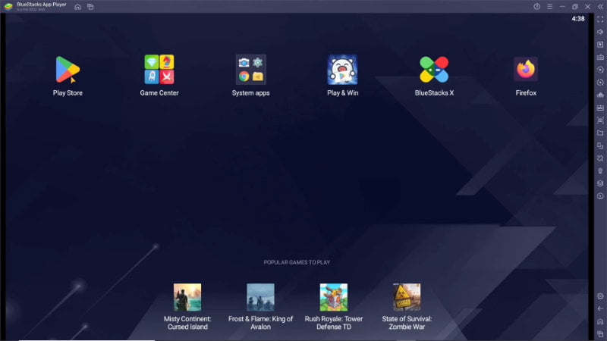Open the multi-instance icon in title bar
Image resolution: width=607 pixels, height=341 pixels.
click(x=90, y=7)
